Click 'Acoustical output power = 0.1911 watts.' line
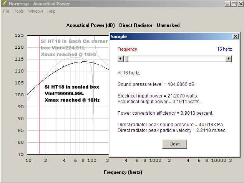The image size is (244, 183). pos(159,102)
